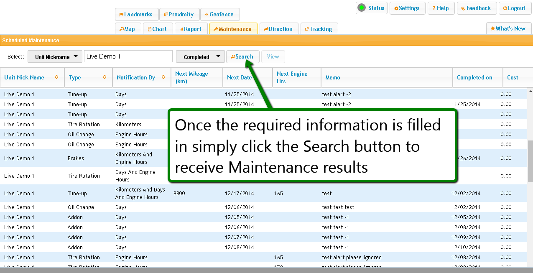Switch to the Map tab
Screen dimensions: 533x273
coord(127,29)
